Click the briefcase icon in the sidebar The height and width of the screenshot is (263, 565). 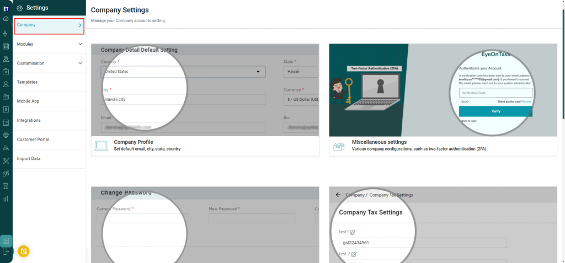[x=6, y=71]
